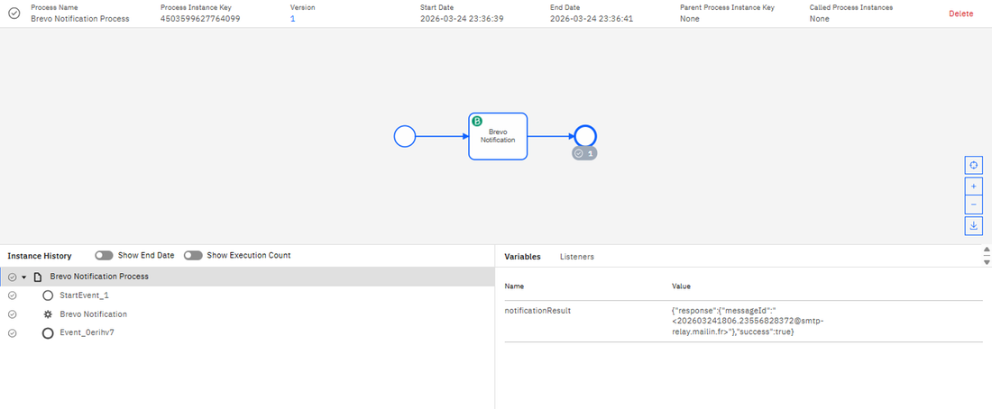Delete this process instance
Image resolution: width=992 pixels, height=409 pixels.
[x=961, y=14]
